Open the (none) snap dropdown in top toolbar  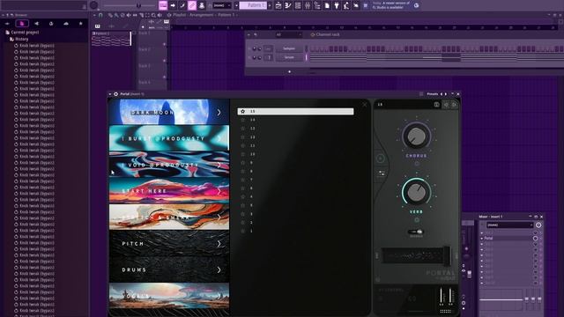222,5
